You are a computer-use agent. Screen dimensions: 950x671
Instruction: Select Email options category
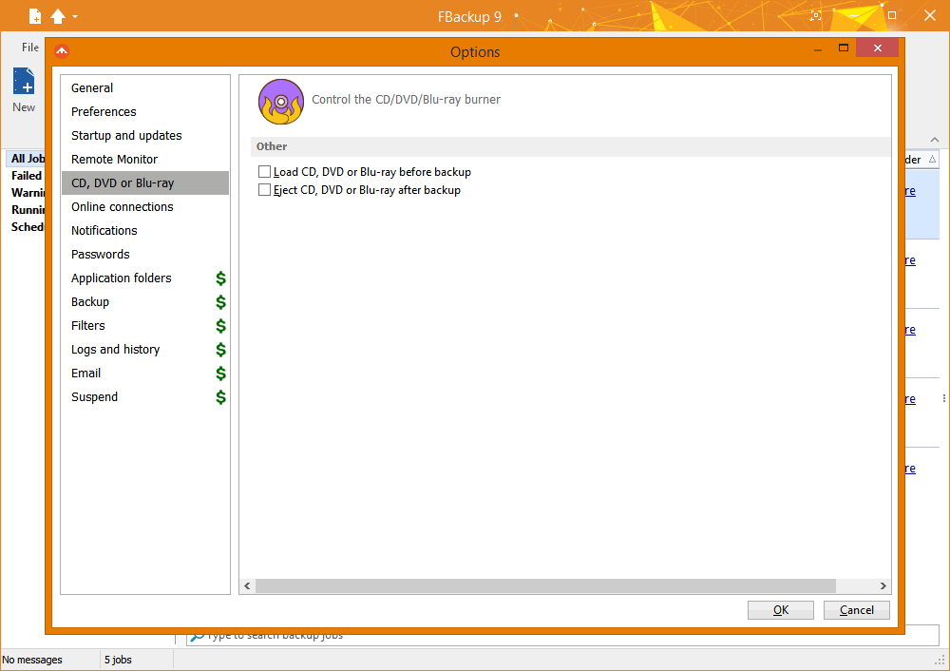coord(144,373)
